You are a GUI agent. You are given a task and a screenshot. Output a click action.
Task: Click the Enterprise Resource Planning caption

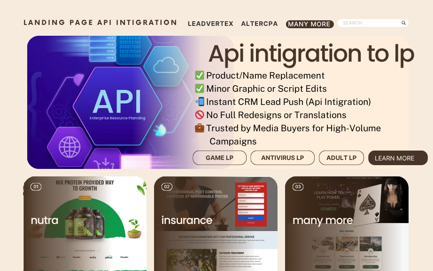tap(117, 118)
